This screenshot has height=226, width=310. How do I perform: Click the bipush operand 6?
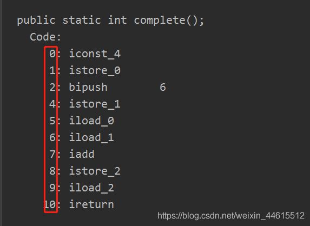coord(163,88)
